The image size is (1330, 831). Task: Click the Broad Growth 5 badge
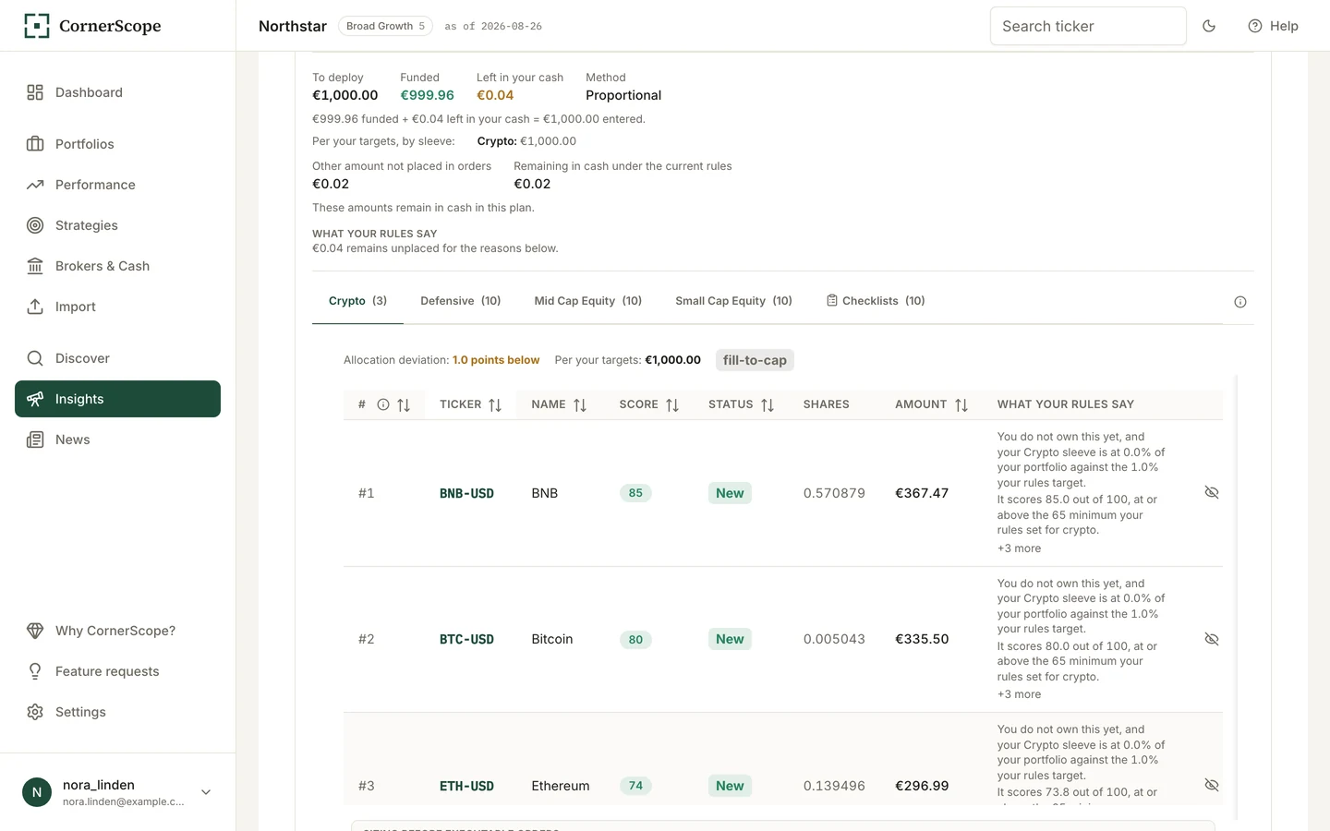tap(385, 26)
